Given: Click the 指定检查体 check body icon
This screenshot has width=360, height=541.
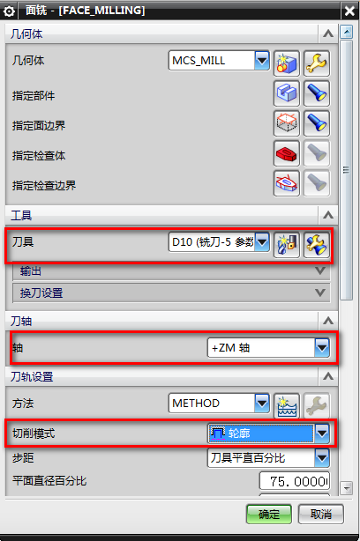Looking at the screenshot, I should (287, 153).
